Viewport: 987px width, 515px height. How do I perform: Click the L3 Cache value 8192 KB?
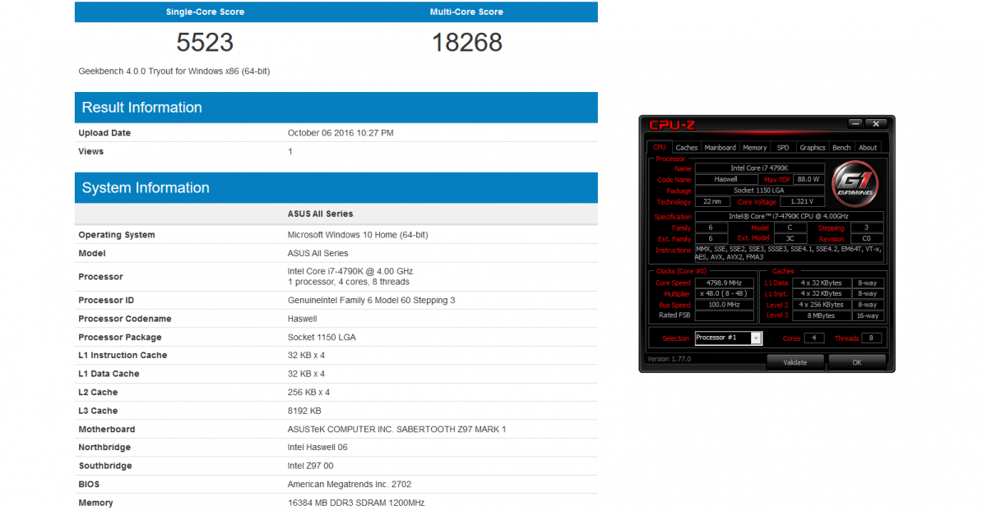coord(304,411)
